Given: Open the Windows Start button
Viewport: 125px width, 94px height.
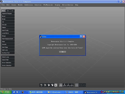Looking at the screenshot, I should pyautogui.click(x=6, y=92).
